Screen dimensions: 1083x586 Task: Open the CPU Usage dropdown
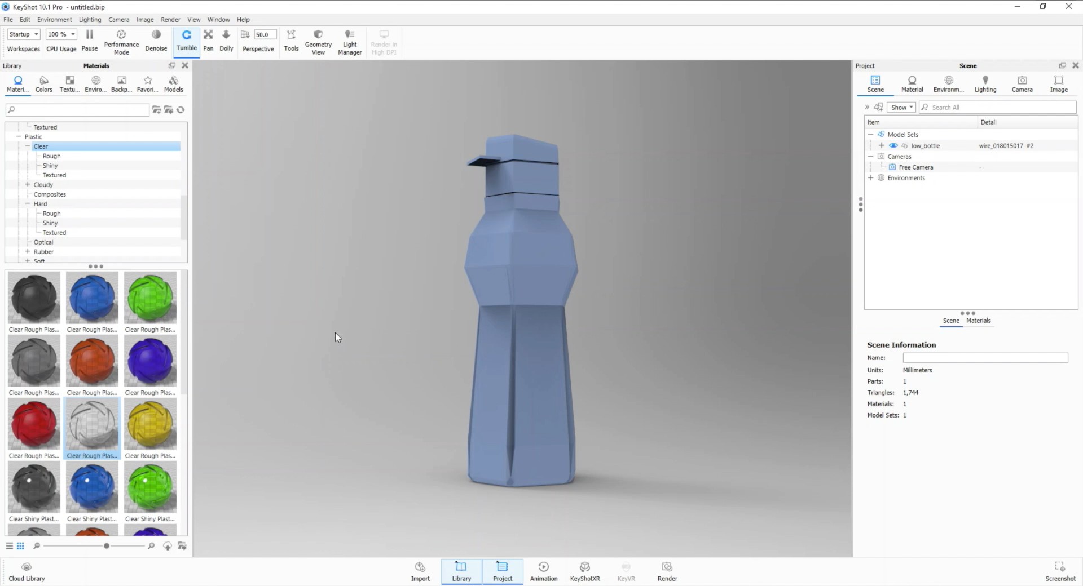pos(73,34)
